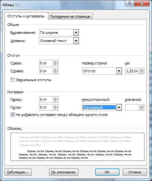
Task: Open the Табуляция... button
Action: point(18,172)
